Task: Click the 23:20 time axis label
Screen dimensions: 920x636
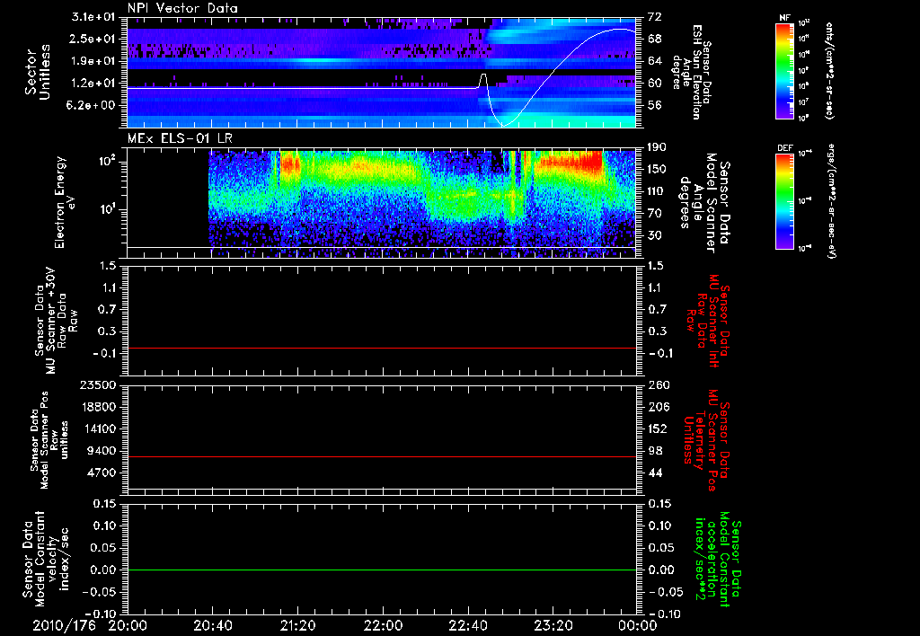Action: pos(553,625)
